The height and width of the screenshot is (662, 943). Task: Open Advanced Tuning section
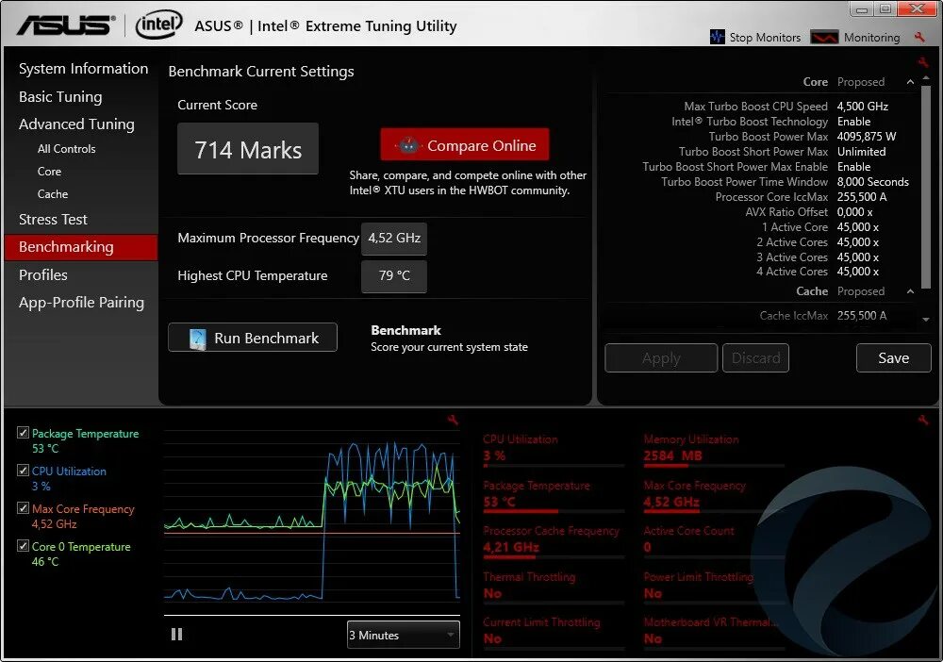[76, 124]
